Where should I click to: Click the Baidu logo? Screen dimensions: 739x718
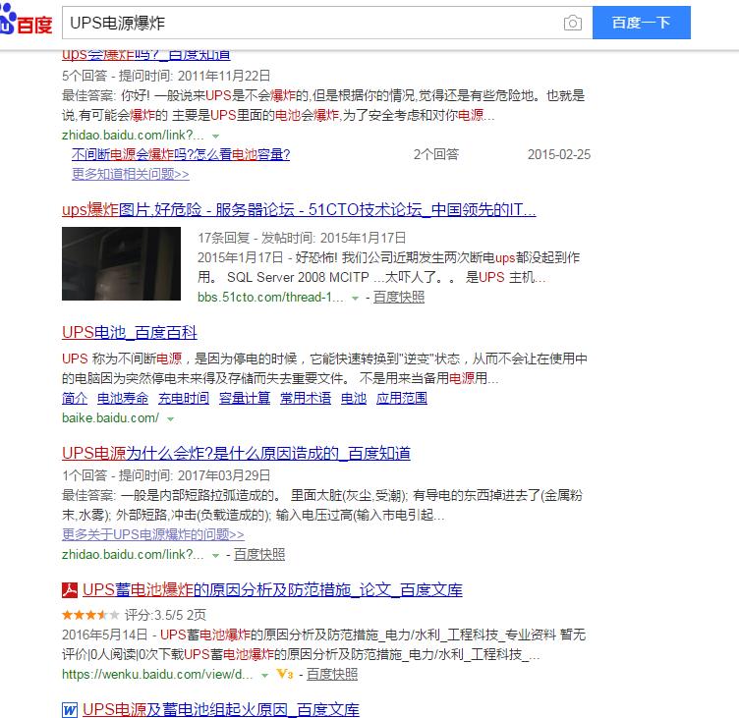click(26, 21)
